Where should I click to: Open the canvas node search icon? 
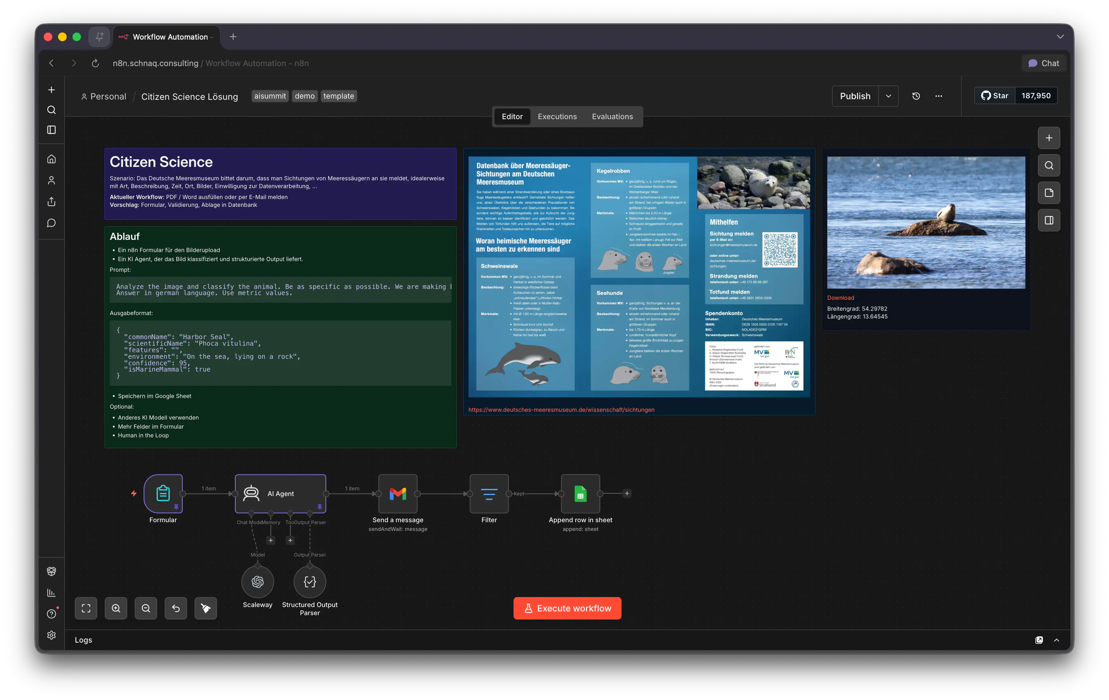pos(1049,165)
